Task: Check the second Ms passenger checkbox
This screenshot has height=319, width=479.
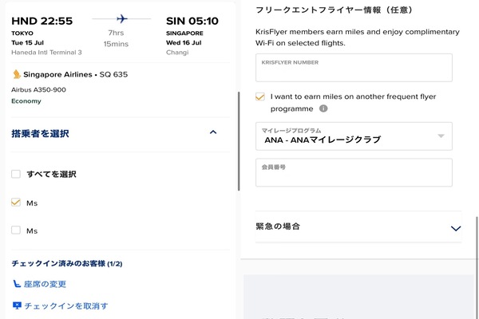Action: pos(17,230)
